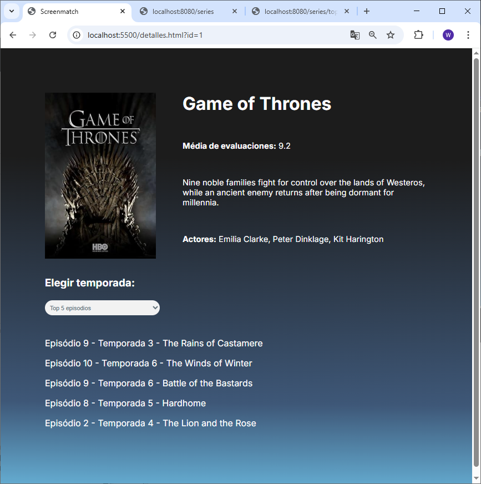Click the zoom magnifier icon in address bar

tap(373, 35)
